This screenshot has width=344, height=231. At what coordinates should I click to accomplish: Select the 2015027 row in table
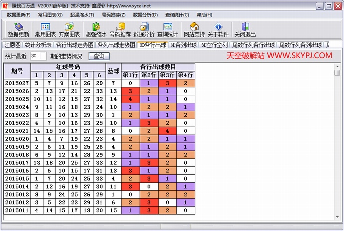pyautogui.click(x=17, y=83)
